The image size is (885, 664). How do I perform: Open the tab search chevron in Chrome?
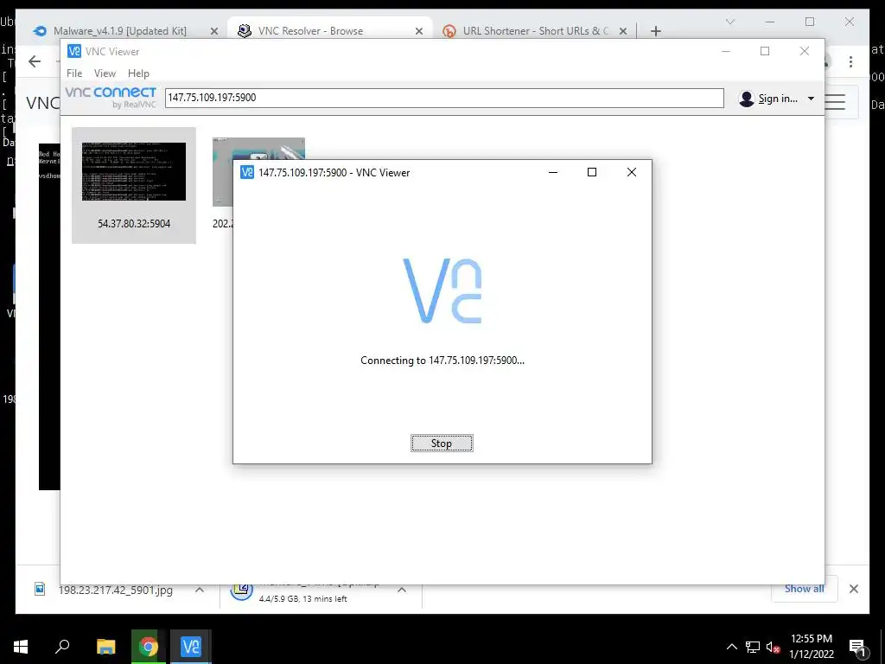[x=729, y=22]
